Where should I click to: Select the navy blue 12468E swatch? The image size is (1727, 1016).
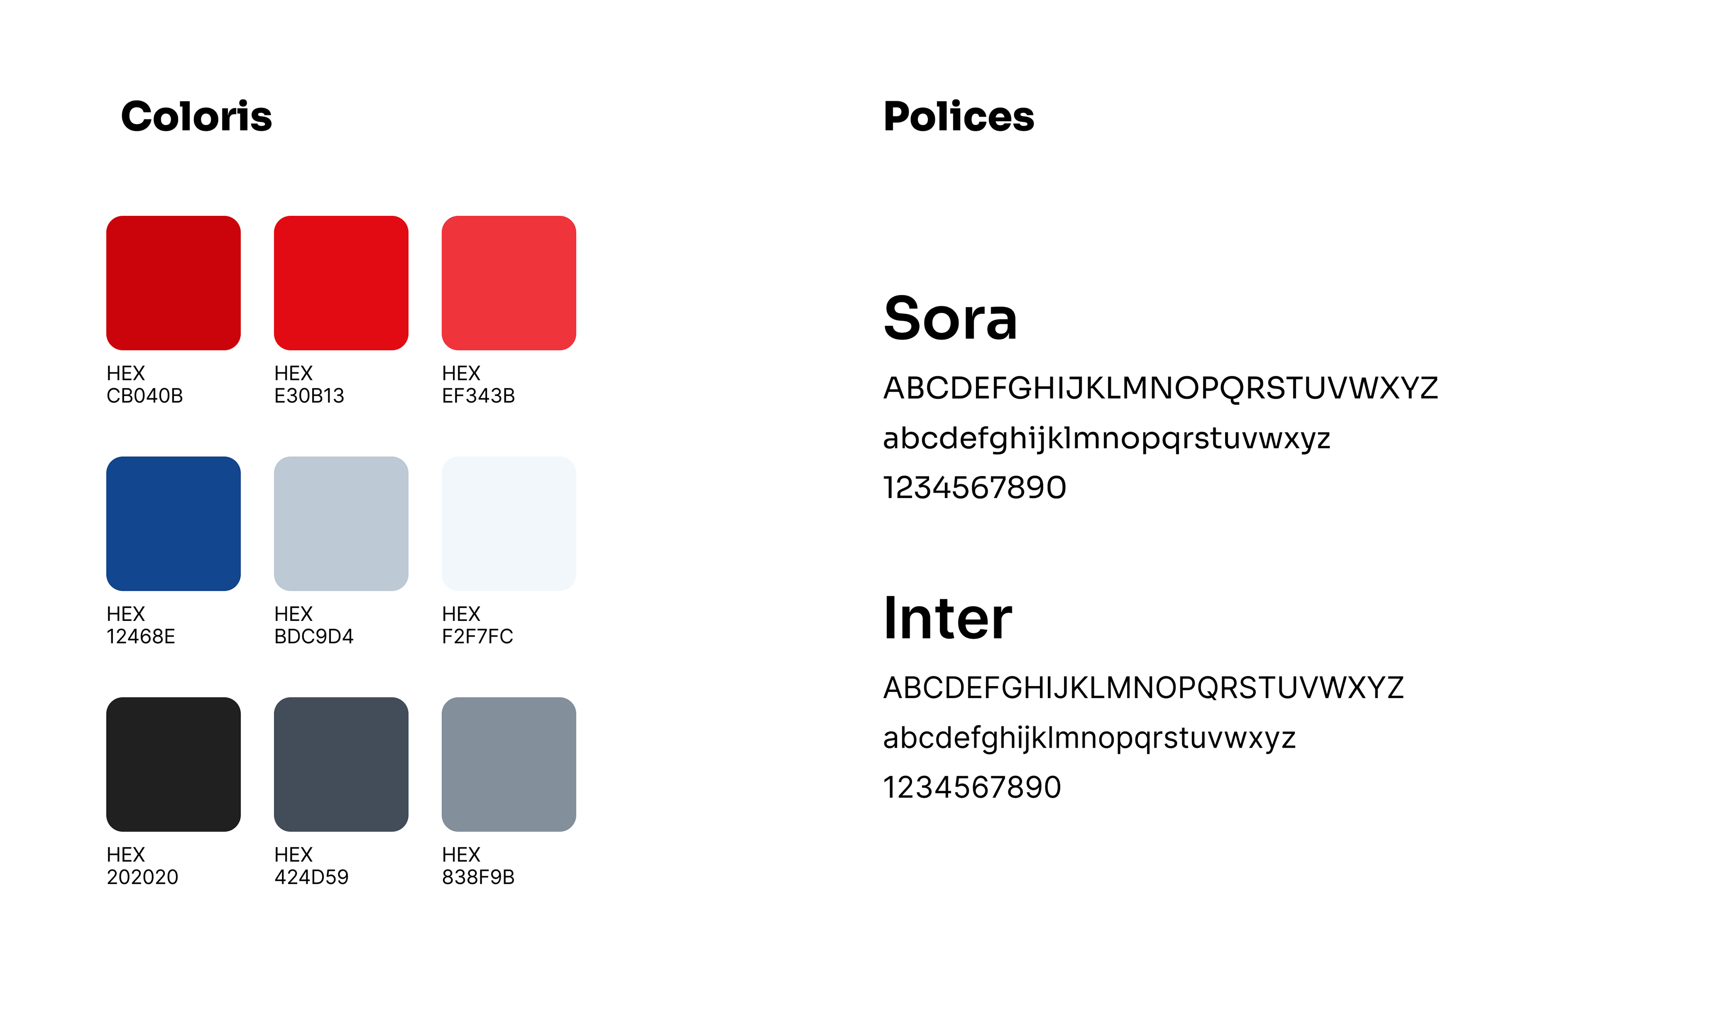pyautogui.click(x=174, y=523)
